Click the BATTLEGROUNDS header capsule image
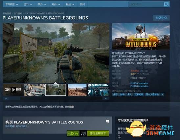 (x=141, y=36)
